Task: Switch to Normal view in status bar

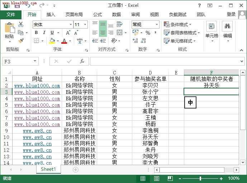Action: [143, 178]
